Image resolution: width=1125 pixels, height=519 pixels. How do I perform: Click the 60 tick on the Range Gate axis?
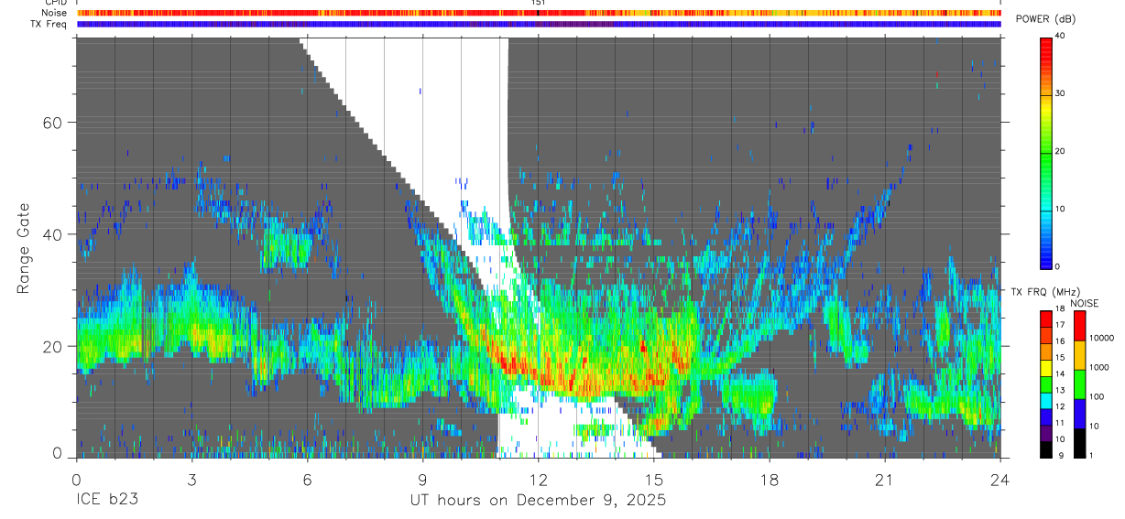pos(51,123)
